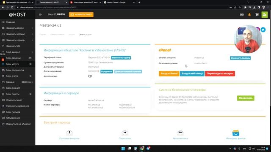Viewport: 271px width, 152px height.
Task: Open a new browser tab
Action: click(x=139, y=3)
